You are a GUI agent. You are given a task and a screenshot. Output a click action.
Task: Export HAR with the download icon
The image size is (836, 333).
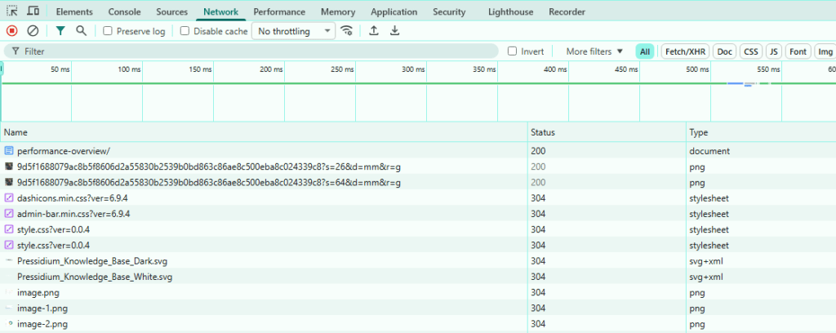[x=394, y=31]
